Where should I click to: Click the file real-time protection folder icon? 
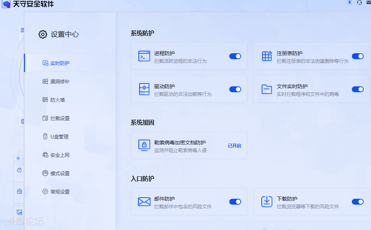point(266,89)
